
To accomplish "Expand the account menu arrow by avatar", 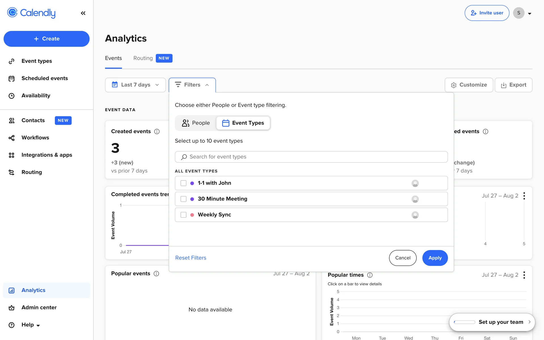I will coord(530,13).
